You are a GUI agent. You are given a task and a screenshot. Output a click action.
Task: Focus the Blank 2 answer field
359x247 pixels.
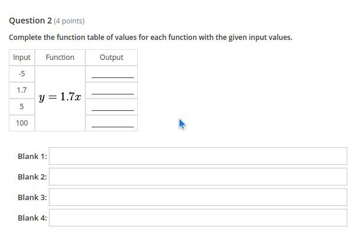pos(198,177)
